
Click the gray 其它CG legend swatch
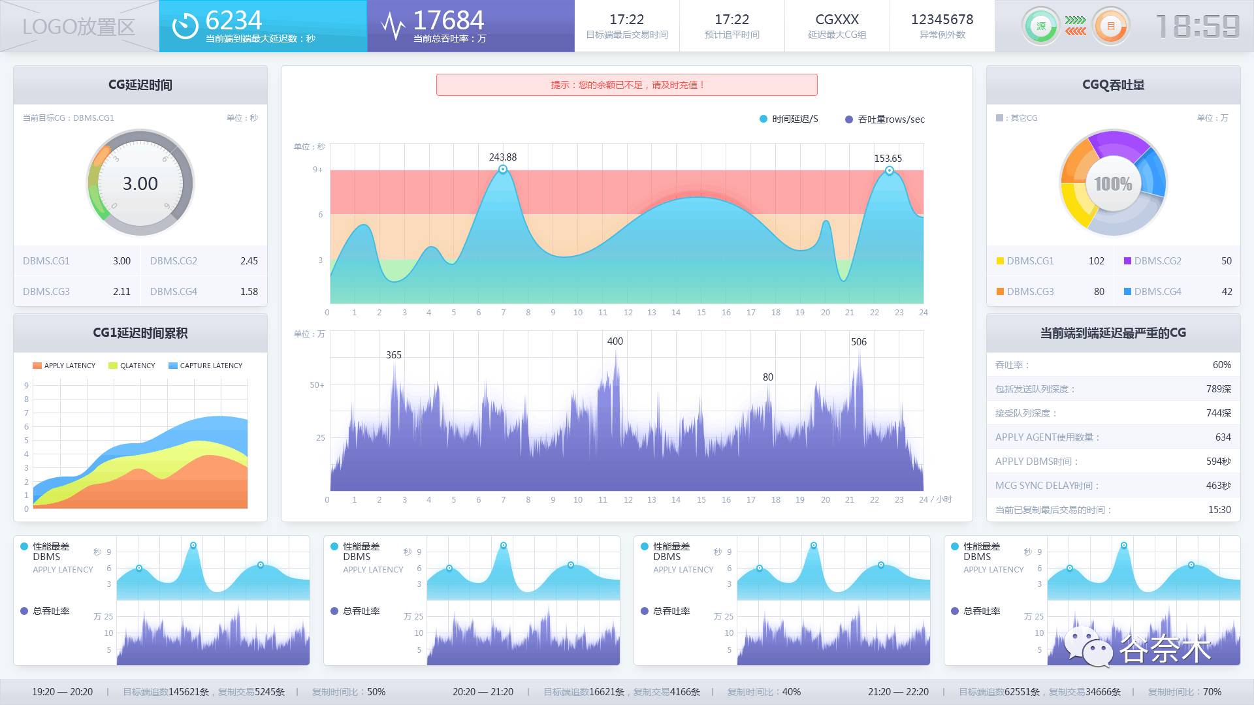pyautogui.click(x=999, y=117)
